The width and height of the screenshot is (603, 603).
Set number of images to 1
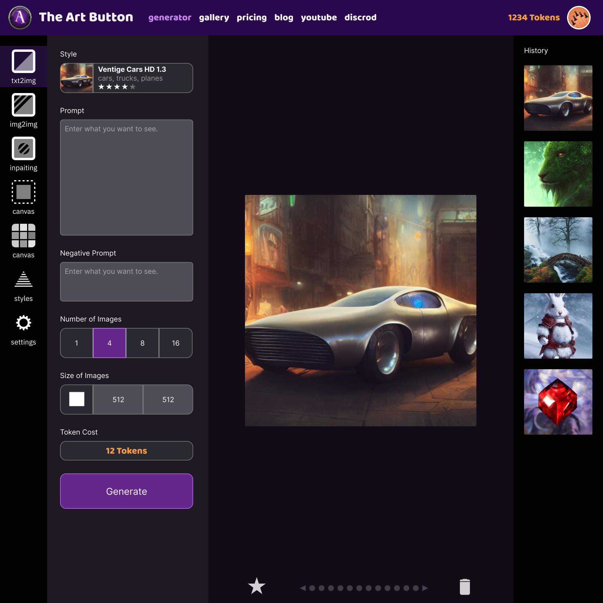(77, 343)
